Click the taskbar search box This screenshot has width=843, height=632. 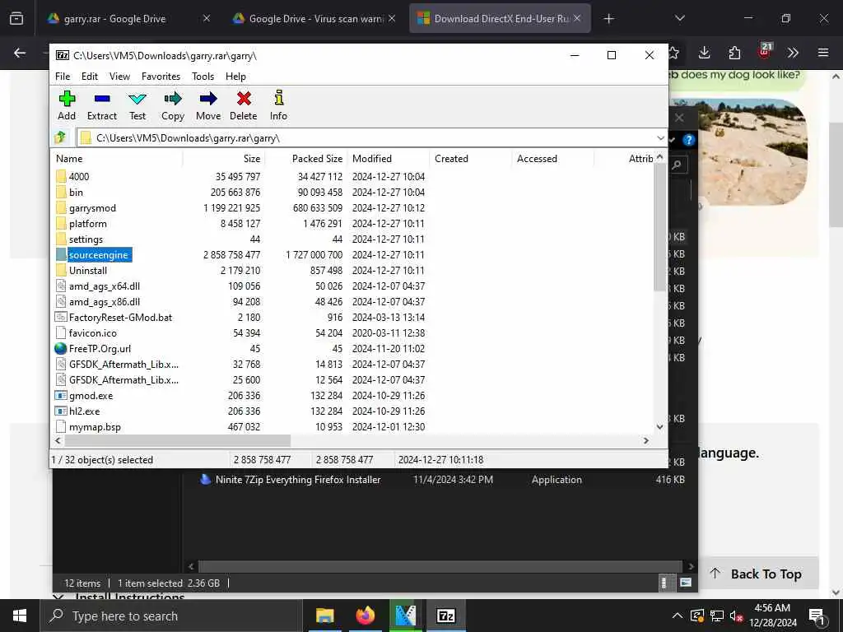pyautogui.click(x=171, y=616)
